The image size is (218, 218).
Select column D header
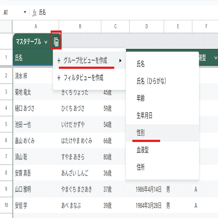[x=146, y=27]
